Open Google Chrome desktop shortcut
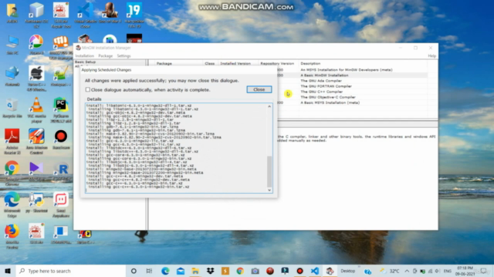 point(12,173)
